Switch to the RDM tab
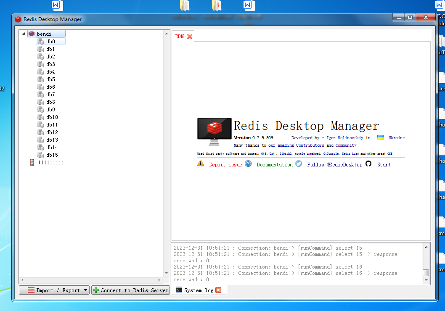 tap(179, 37)
